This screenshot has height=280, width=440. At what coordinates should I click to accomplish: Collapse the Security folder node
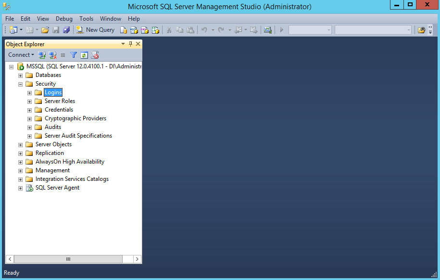[20, 84]
